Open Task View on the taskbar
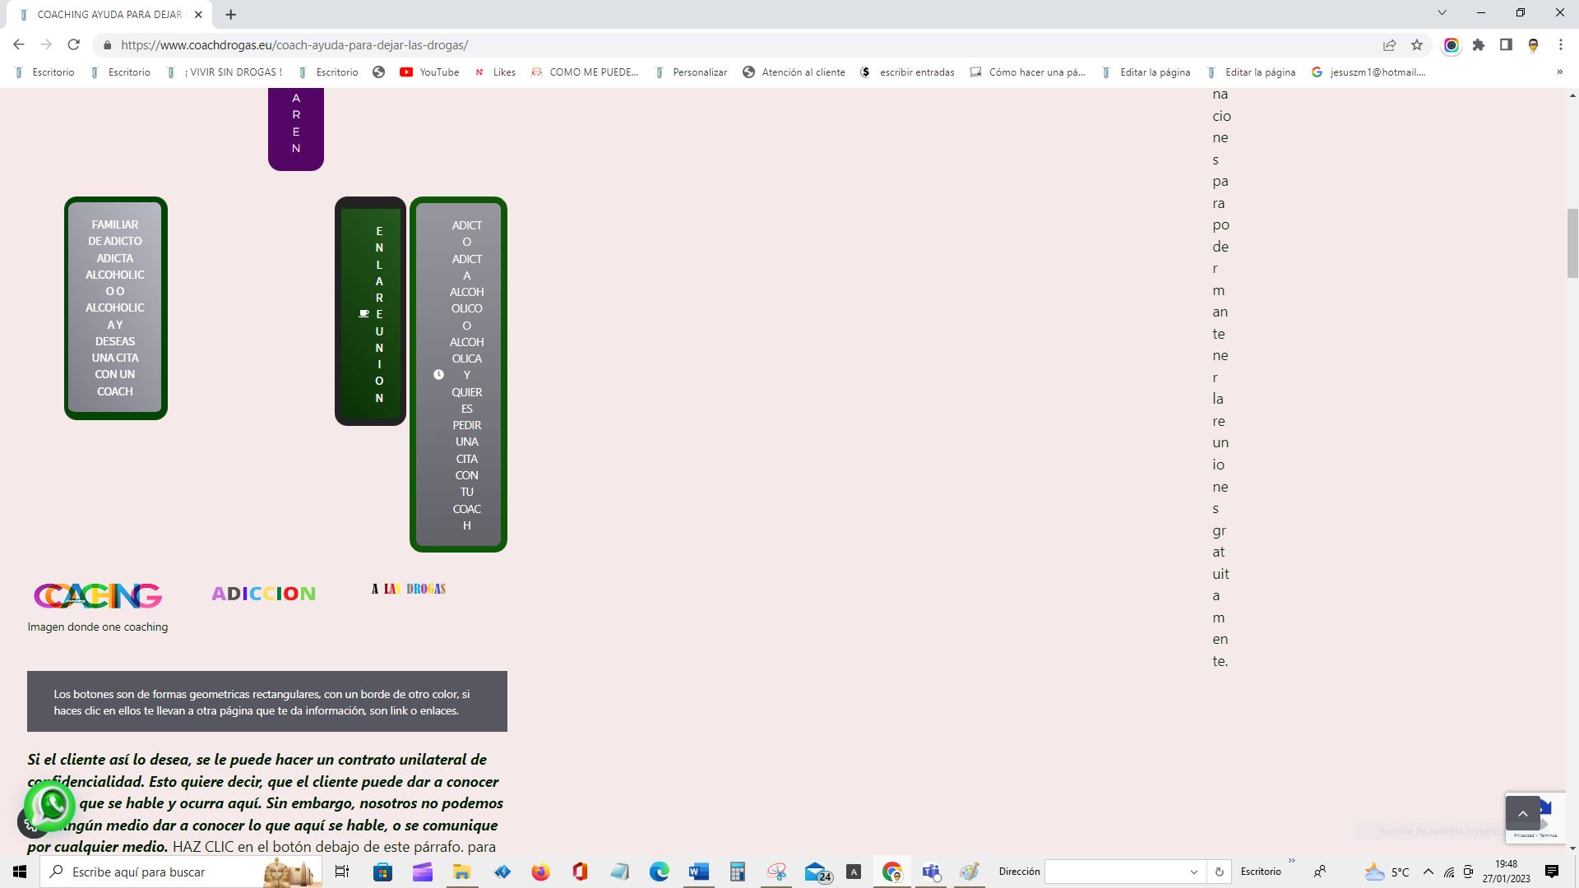Image resolution: width=1579 pixels, height=888 pixels. pyautogui.click(x=342, y=872)
